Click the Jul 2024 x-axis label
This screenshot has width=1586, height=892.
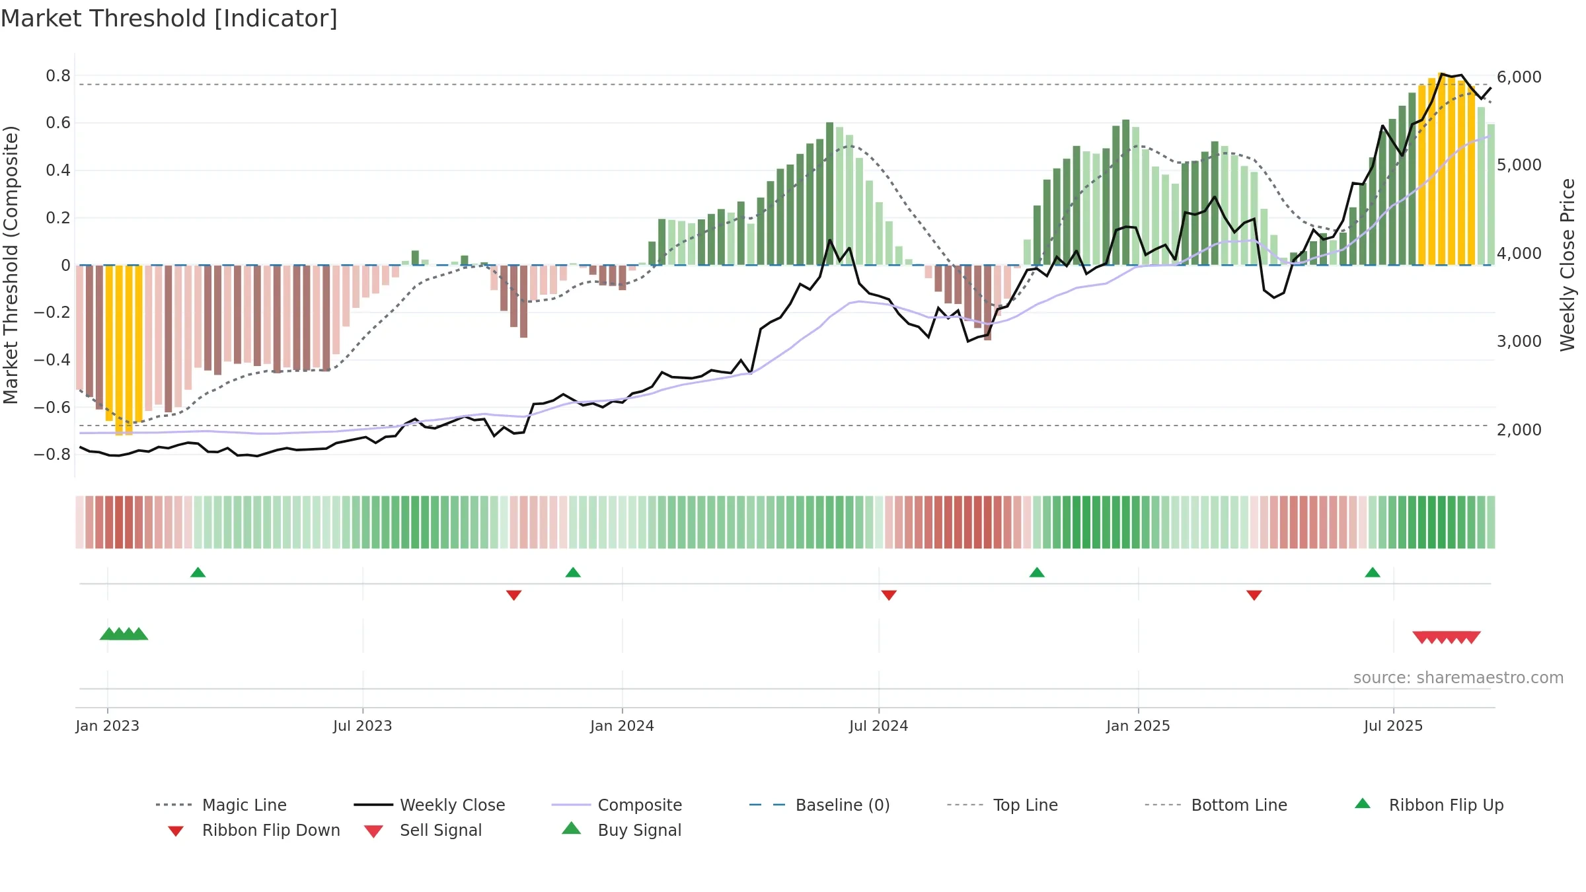(879, 725)
